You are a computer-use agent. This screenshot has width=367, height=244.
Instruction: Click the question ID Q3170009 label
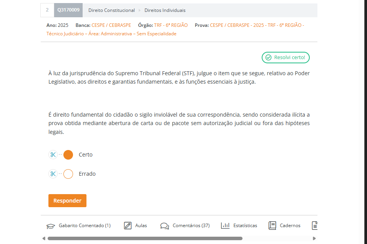click(x=68, y=10)
